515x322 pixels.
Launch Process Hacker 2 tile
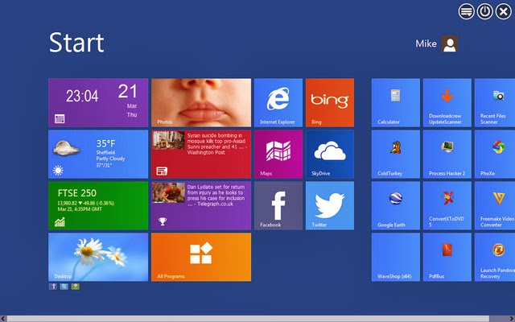click(x=447, y=154)
